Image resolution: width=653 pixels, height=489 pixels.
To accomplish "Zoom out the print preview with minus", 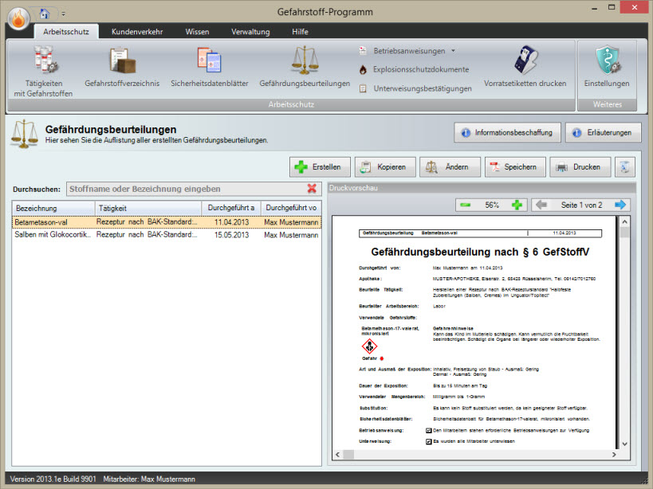I will coord(466,205).
